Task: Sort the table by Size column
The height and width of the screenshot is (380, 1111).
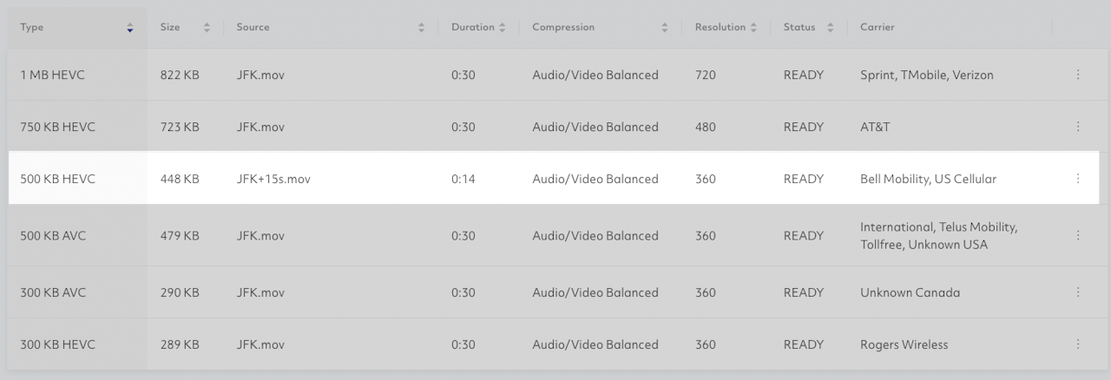Action: (207, 28)
